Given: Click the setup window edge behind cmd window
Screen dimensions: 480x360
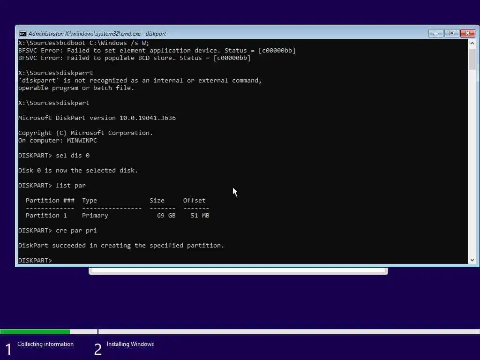Looking at the screenshot, I should point(238,271).
